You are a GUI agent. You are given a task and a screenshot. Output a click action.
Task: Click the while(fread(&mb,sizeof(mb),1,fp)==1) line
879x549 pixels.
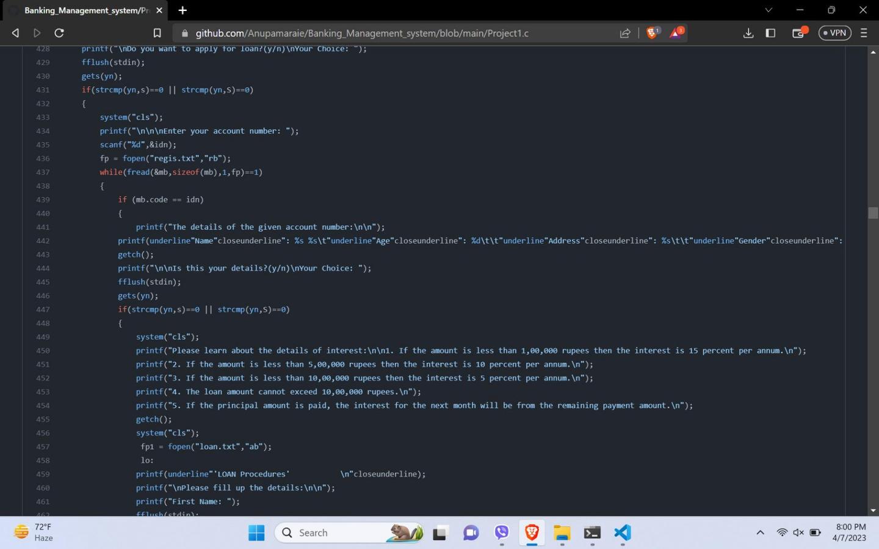[x=181, y=172]
